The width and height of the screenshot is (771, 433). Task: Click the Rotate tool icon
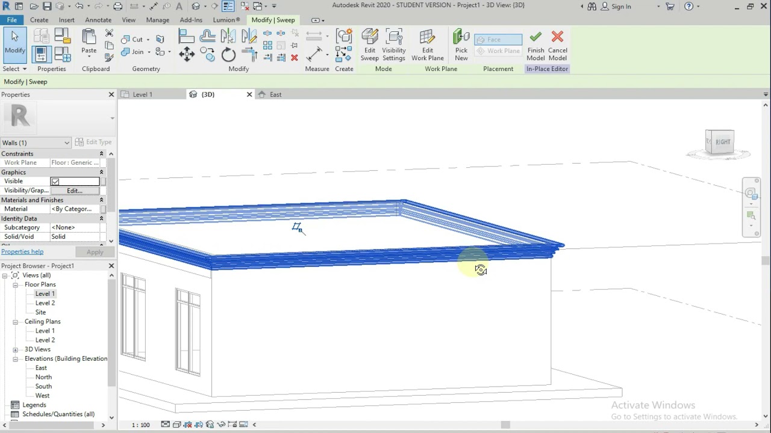228,55
